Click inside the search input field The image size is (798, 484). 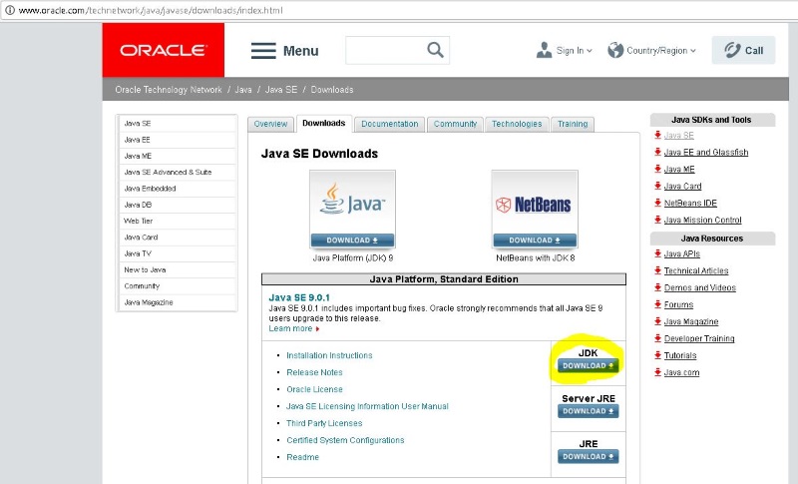tap(386, 50)
